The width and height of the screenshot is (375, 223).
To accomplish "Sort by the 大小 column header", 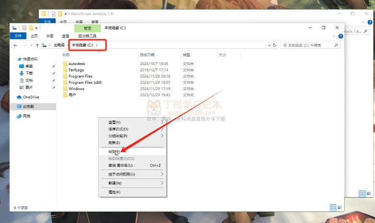I will (222, 55).
